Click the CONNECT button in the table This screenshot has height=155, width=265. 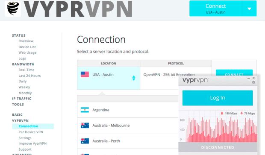234,73
